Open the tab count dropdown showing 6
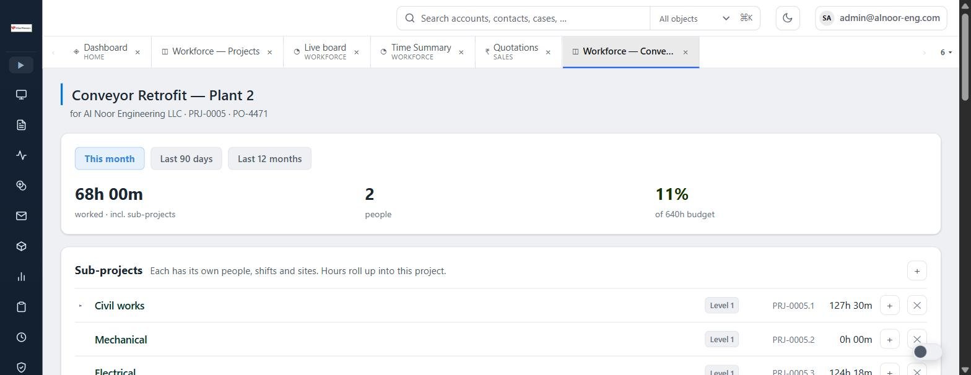971x375 pixels. (946, 52)
